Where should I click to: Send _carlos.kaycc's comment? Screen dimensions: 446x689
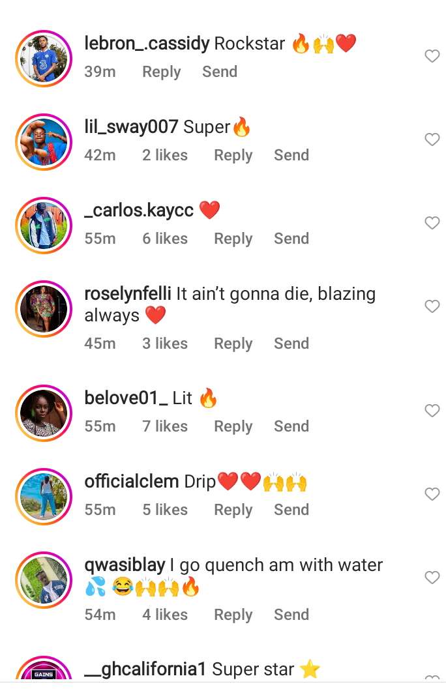(291, 239)
